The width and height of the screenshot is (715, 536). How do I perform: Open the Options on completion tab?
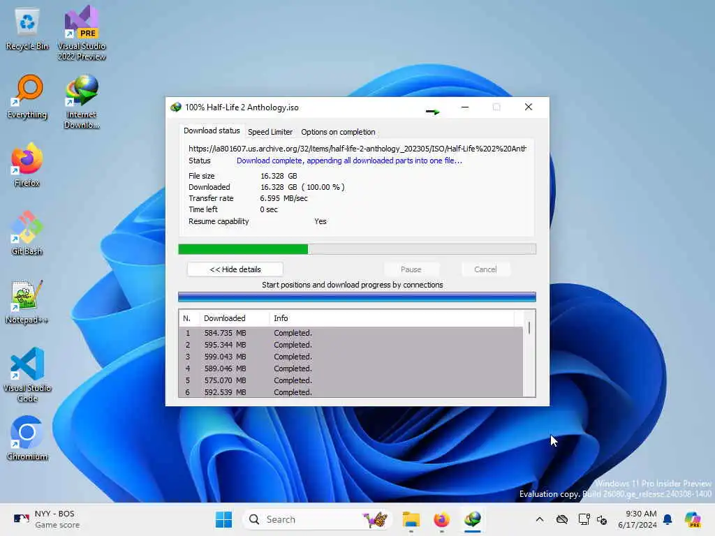coord(338,132)
